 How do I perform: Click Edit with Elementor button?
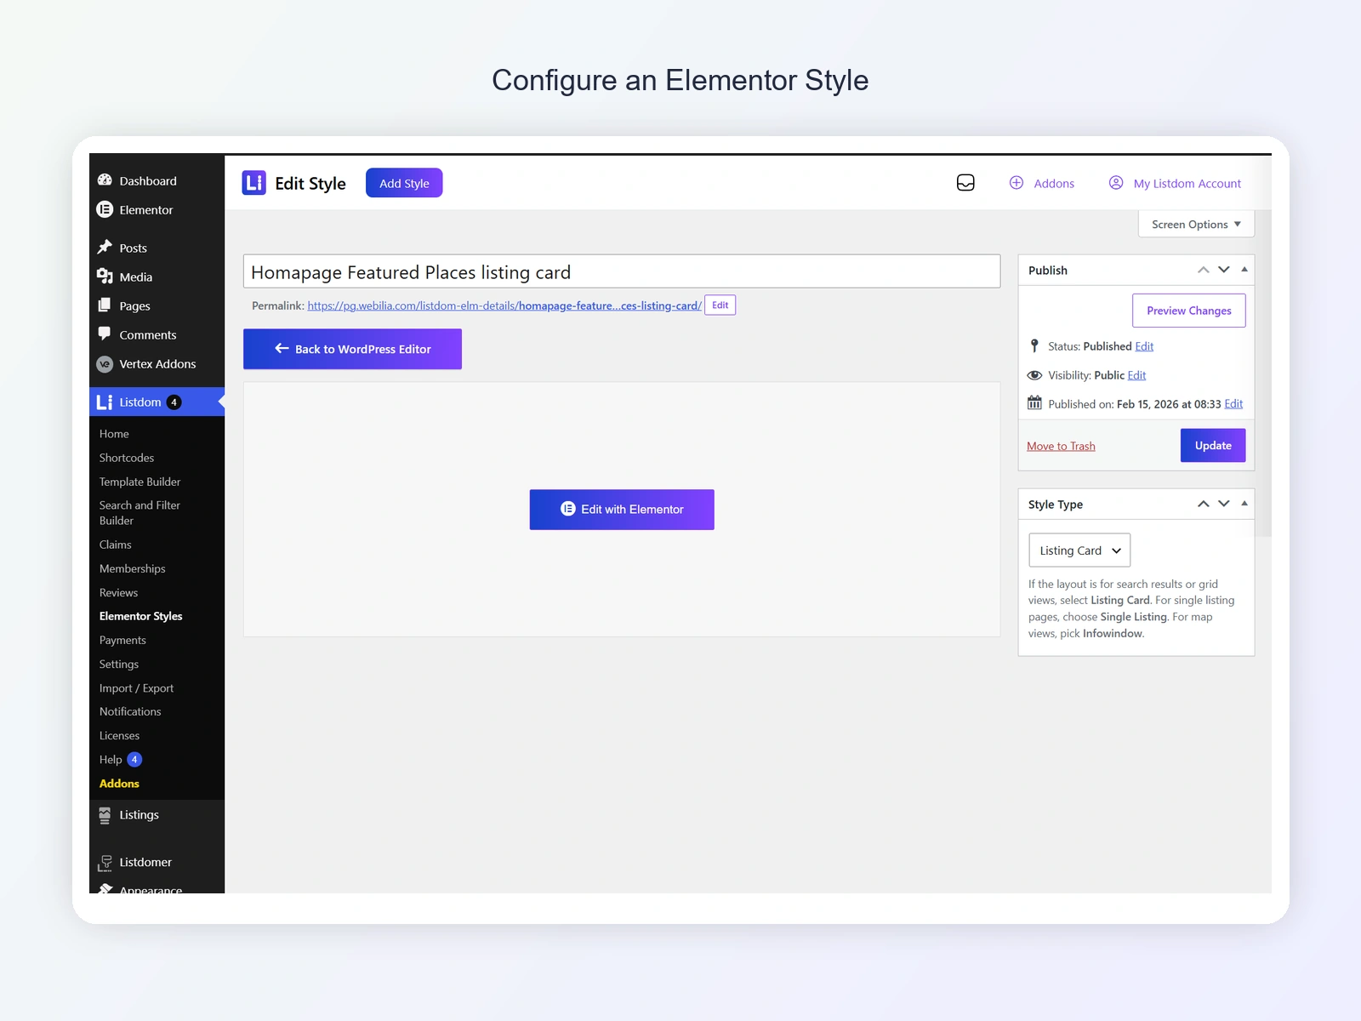622,510
